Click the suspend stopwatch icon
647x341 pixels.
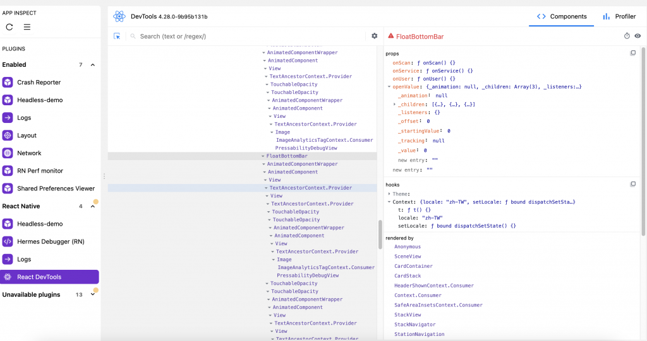pos(627,36)
